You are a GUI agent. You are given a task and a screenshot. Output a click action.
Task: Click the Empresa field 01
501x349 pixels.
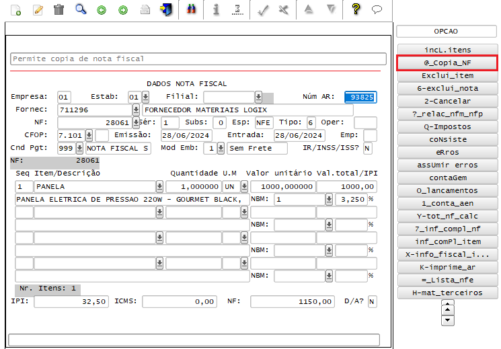tap(64, 97)
